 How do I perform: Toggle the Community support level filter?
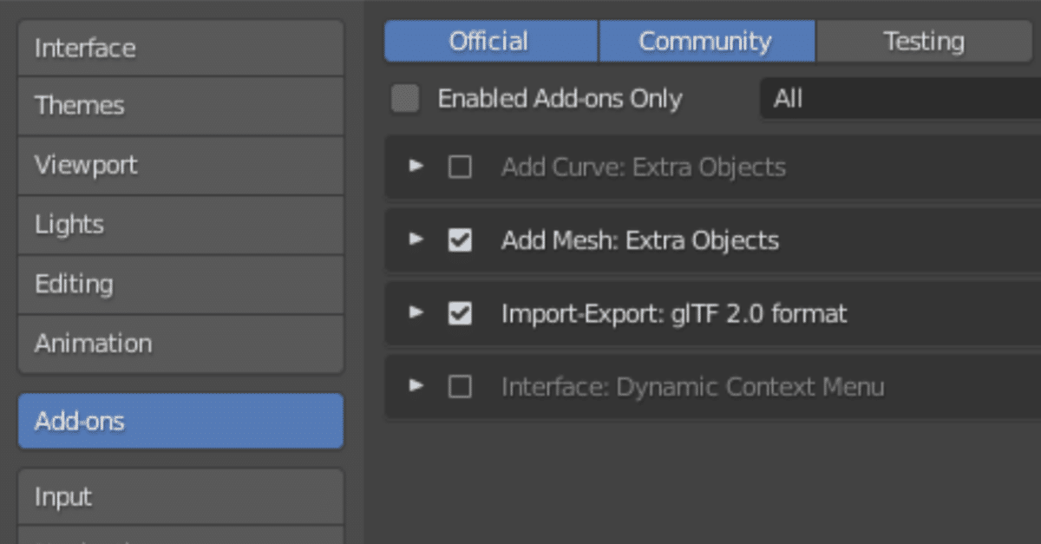(706, 42)
